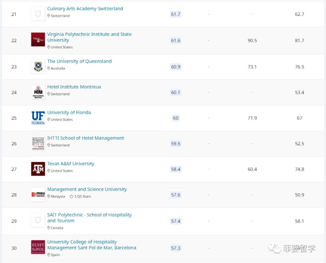This screenshot has width=326, height=263.
Task: Open Culinary Arts Academy Switzerland link
Action: click(85, 9)
